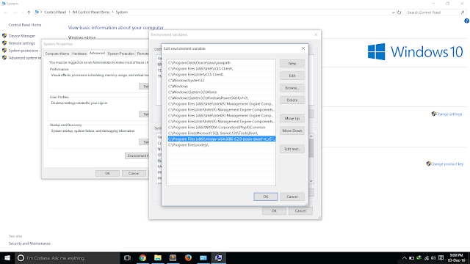Viewport: 470px width, 264px height.
Task: Open Edit text... view
Action: tap(292, 149)
